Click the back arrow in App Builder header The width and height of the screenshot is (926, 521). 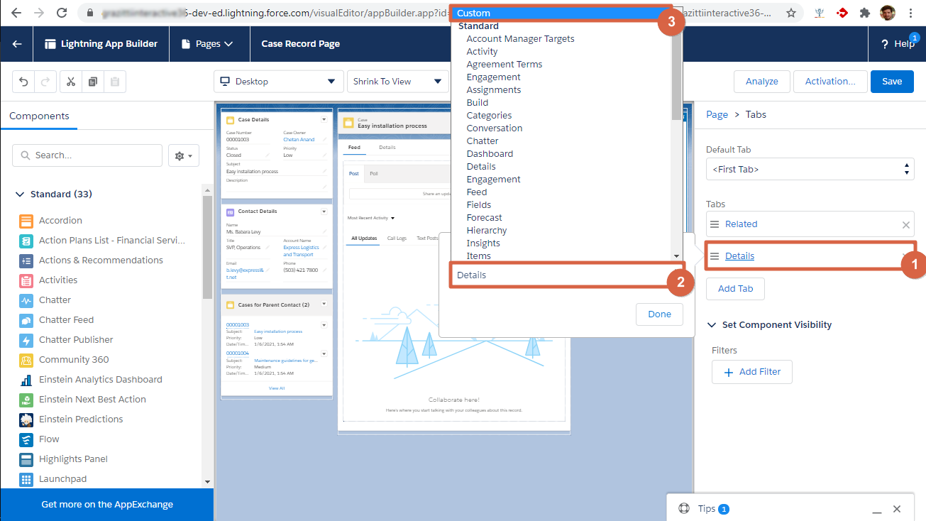coord(17,44)
